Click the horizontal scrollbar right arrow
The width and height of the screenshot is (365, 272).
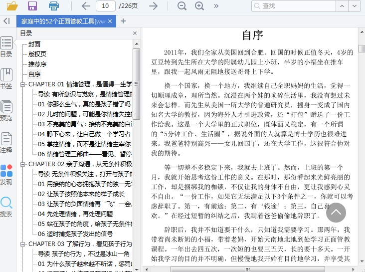pyautogui.click(x=354, y=270)
